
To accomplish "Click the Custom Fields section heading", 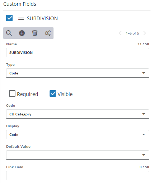I will coord(20,4).
